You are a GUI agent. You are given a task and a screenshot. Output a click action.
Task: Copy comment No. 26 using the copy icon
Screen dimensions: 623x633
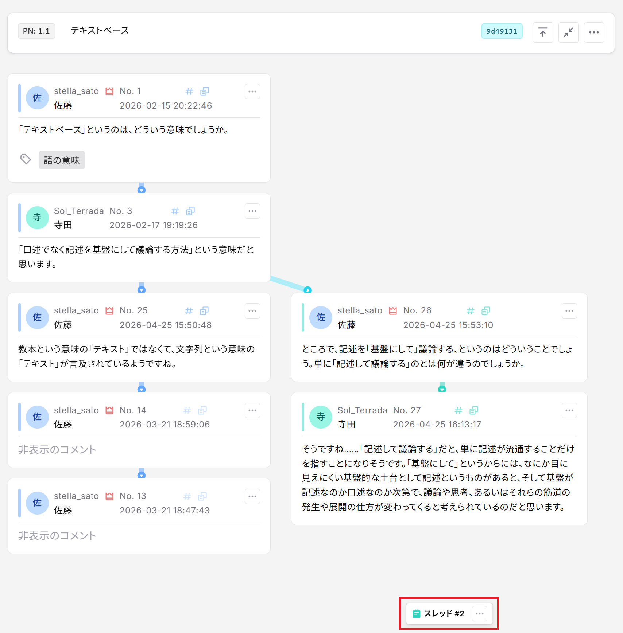point(486,311)
